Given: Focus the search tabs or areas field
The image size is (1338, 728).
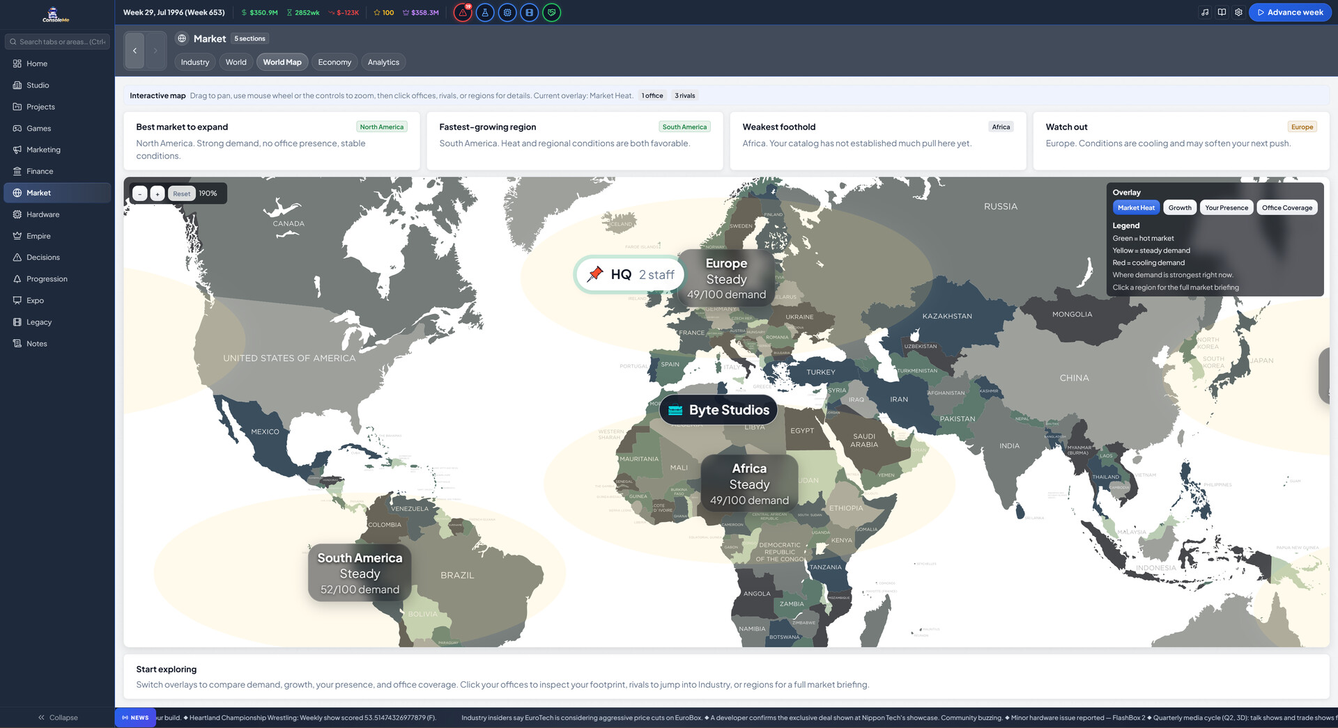Looking at the screenshot, I should 57,42.
